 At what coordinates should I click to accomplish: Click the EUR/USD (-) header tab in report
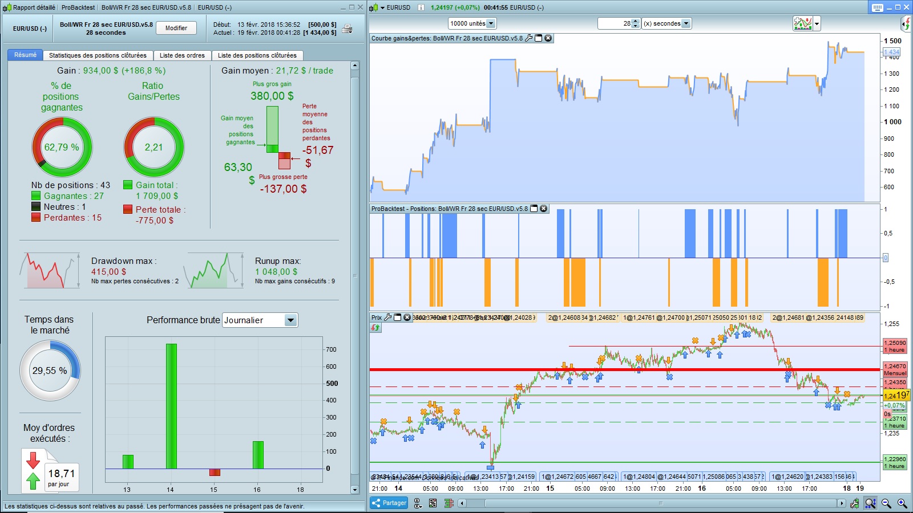30,28
